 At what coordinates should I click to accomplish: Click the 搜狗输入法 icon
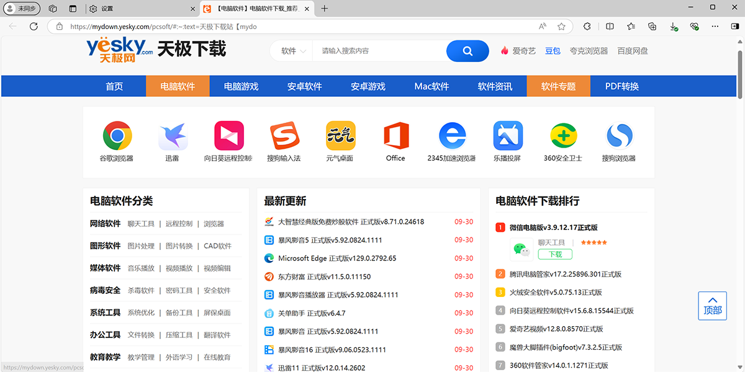click(x=284, y=135)
